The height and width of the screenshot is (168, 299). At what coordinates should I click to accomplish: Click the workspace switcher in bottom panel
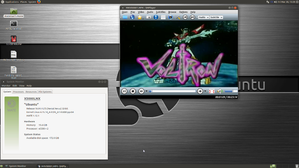282,166
